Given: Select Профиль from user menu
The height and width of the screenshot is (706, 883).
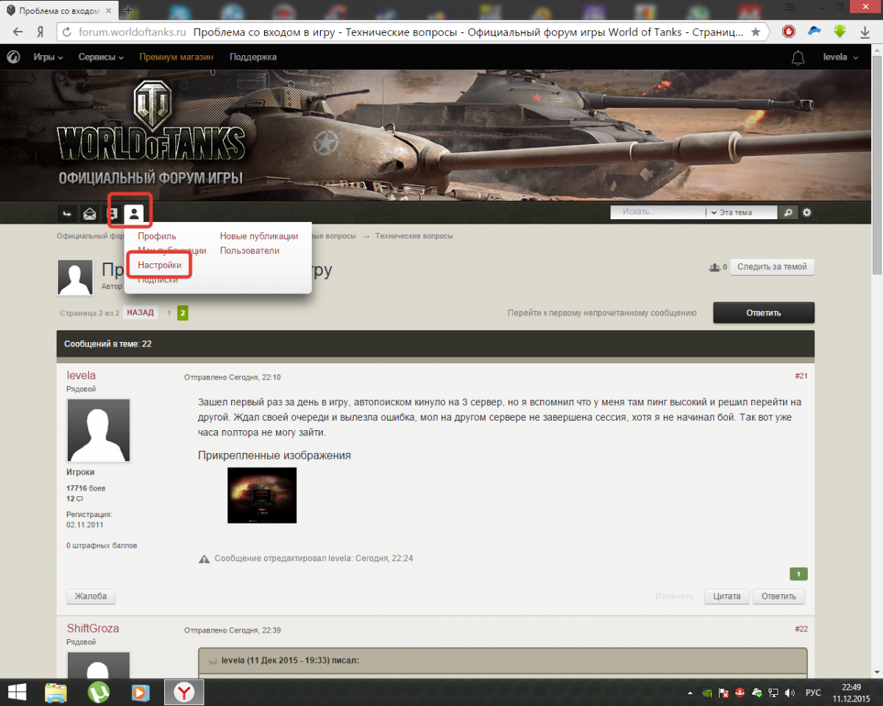Looking at the screenshot, I should tap(157, 236).
